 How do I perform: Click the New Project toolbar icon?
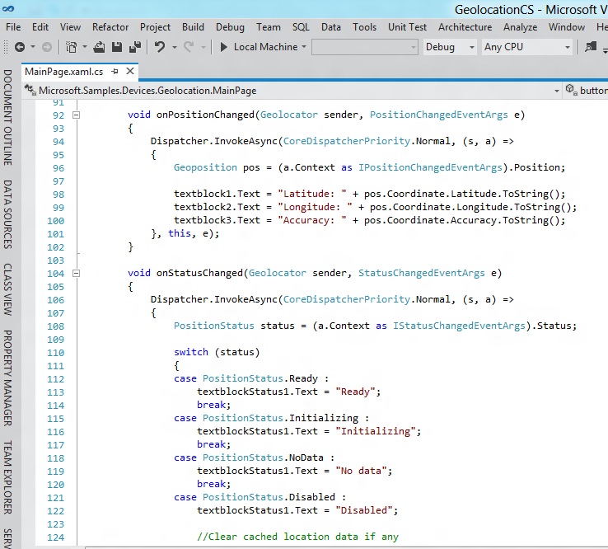coord(72,47)
